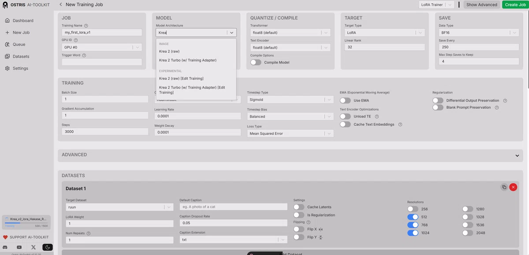Click the Training Name help icon
The width and height of the screenshot is (529, 255).
pos(86,26)
